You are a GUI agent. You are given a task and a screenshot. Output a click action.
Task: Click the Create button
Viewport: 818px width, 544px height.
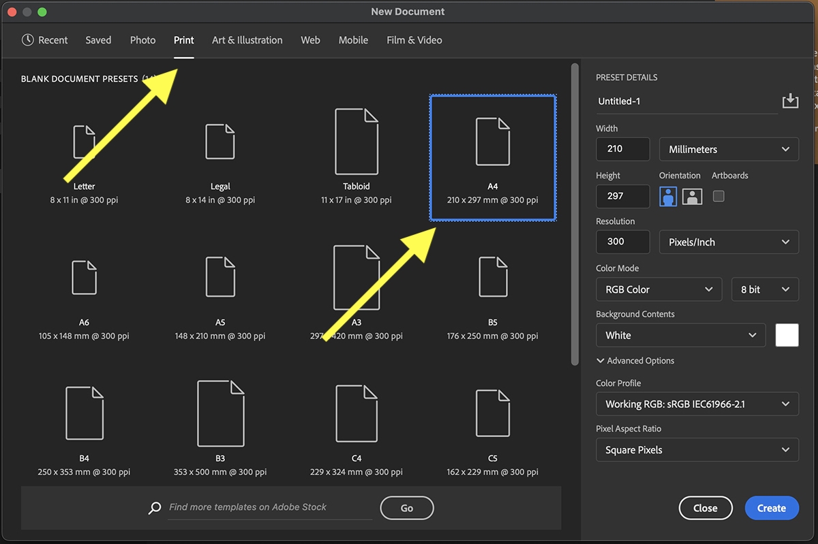click(772, 508)
